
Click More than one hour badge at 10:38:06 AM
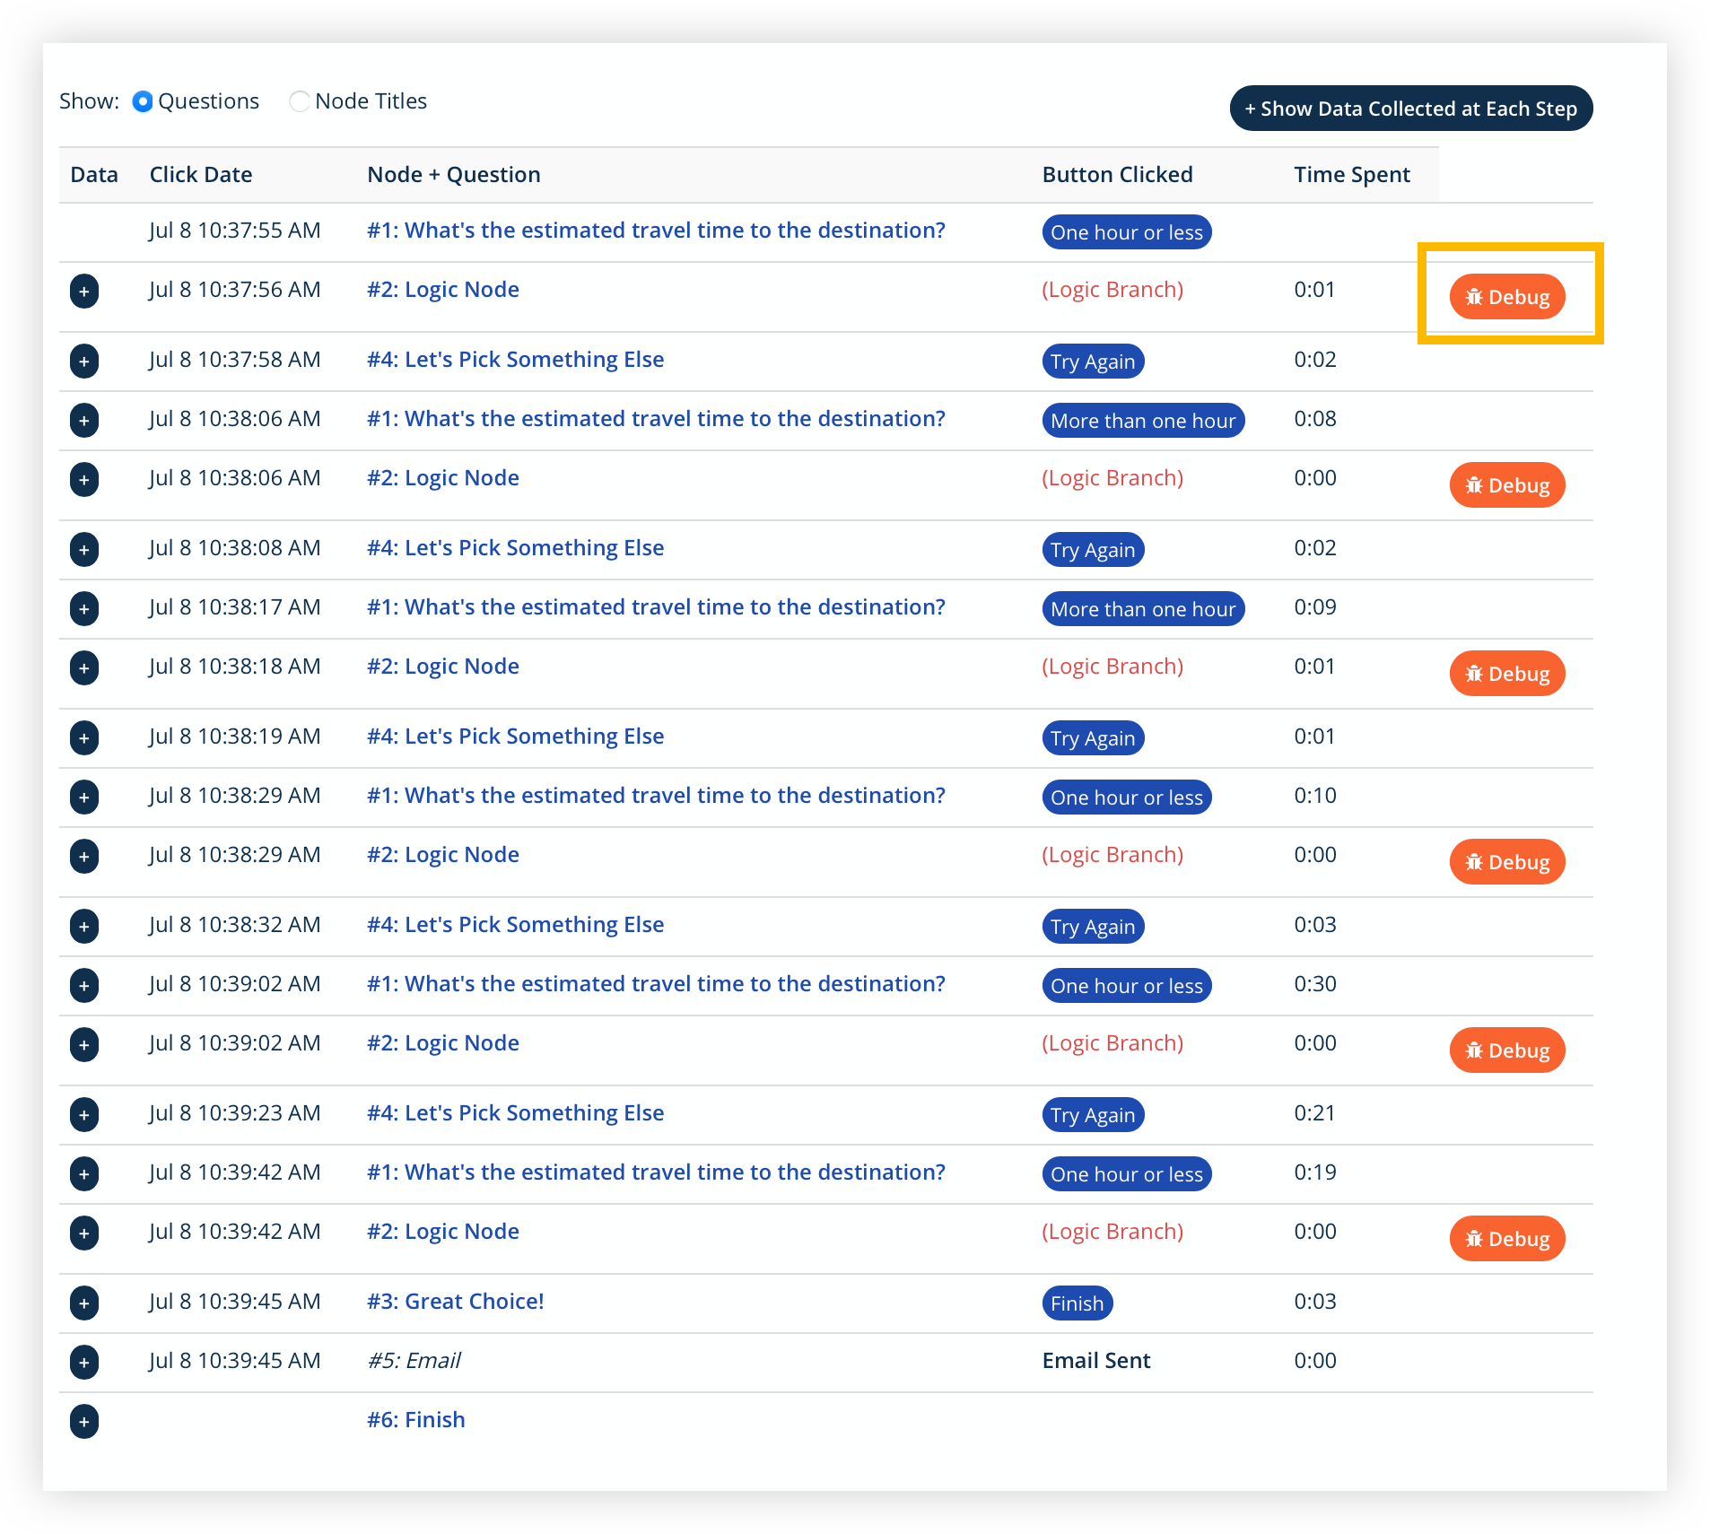1143,421
